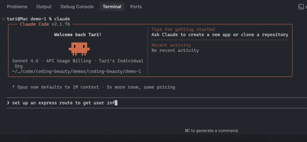Viewport: 307px width, 142px height.
Task: Click the 'Recent activity' heading
Action: (x=171, y=45)
